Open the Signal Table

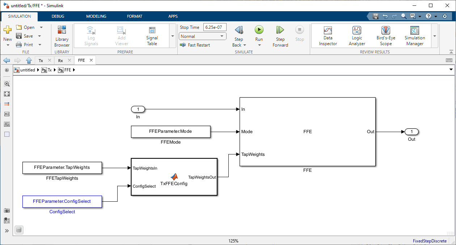tap(152, 36)
